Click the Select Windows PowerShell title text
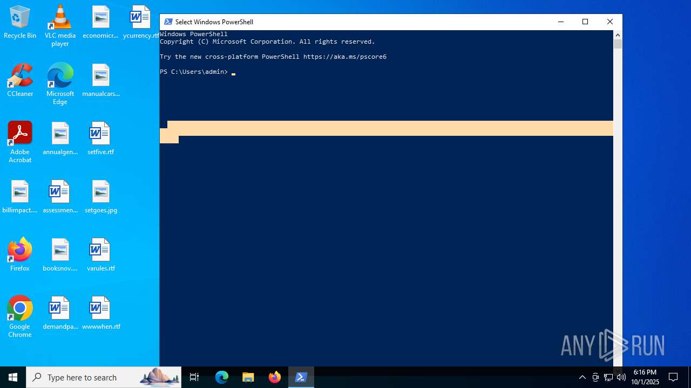The image size is (691, 388). (214, 22)
